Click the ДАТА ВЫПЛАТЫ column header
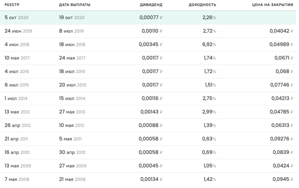The width and height of the screenshot is (299, 188). tap(74, 5)
